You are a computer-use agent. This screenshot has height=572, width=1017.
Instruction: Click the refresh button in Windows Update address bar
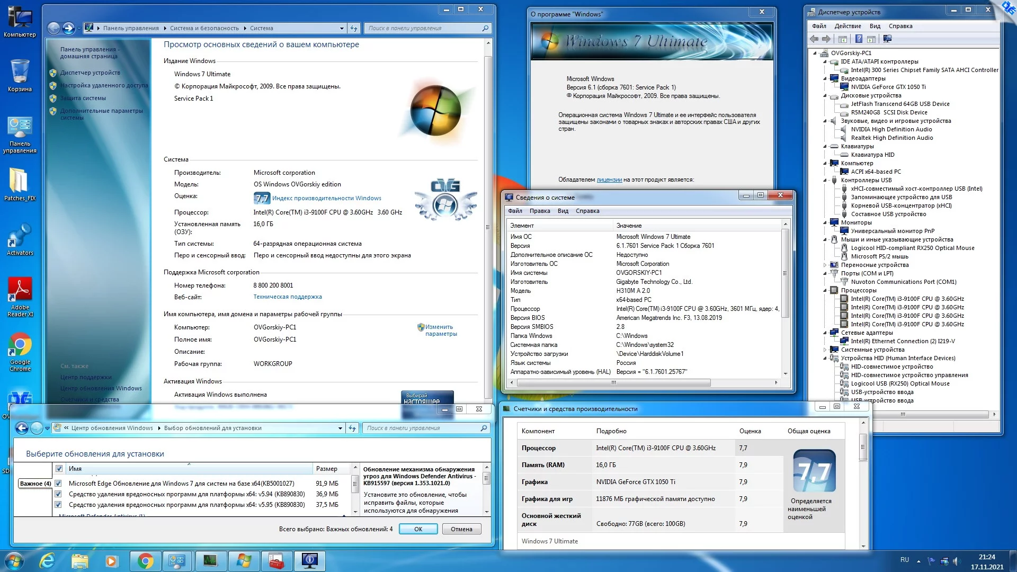[352, 428]
